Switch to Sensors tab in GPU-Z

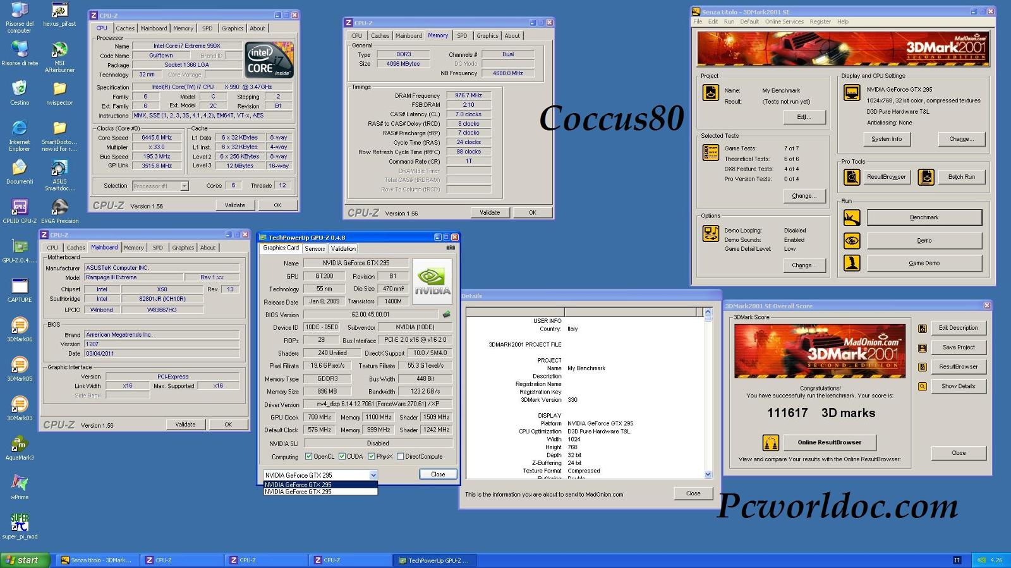(x=315, y=248)
